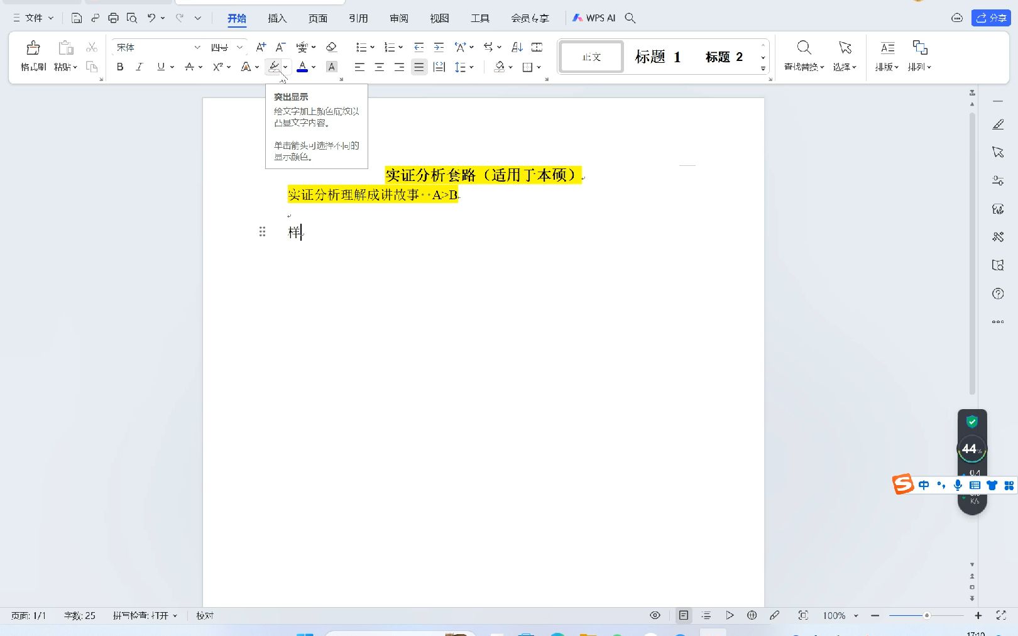Apply the 正文 style
Viewport: 1018px width, 636px height.
591,57
